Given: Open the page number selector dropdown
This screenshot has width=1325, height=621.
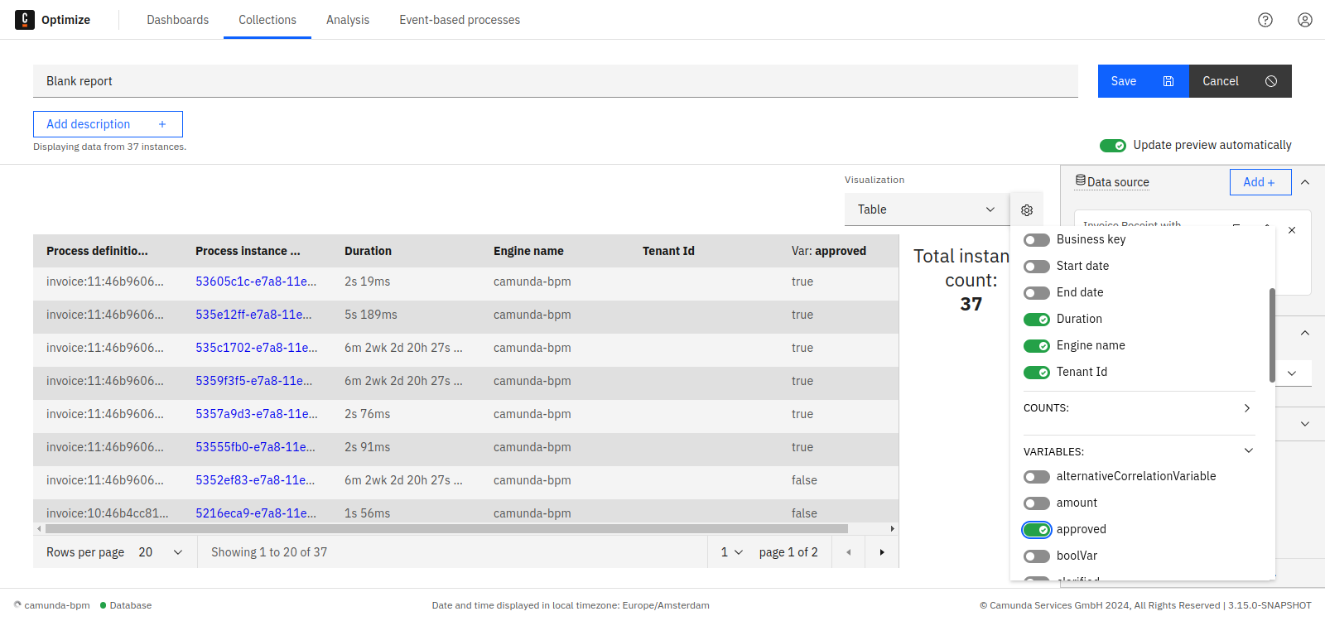Looking at the screenshot, I should [732, 552].
